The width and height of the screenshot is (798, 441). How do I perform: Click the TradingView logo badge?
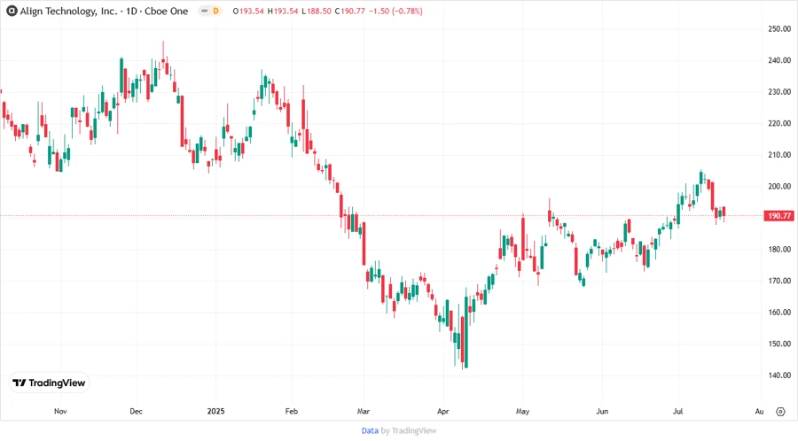pyautogui.click(x=49, y=383)
